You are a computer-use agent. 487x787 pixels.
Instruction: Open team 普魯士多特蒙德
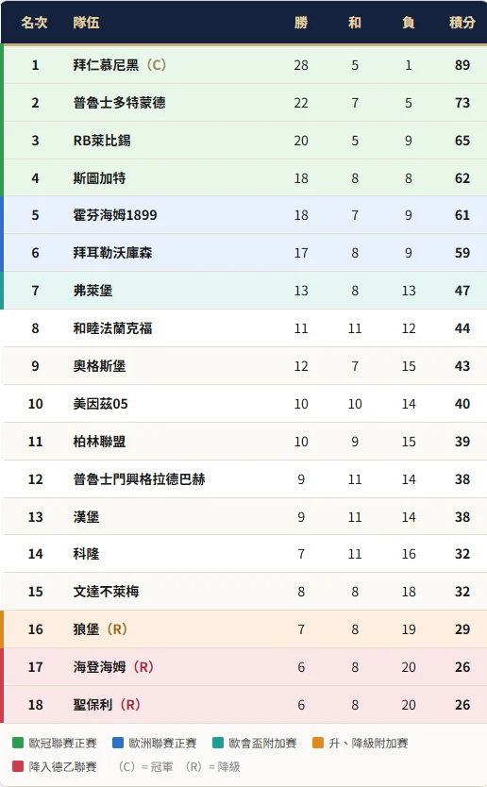(x=120, y=103)
